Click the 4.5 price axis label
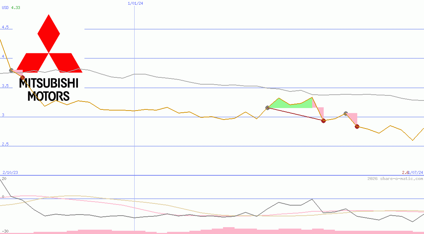 pyautogui.click(x=5, y=27)
